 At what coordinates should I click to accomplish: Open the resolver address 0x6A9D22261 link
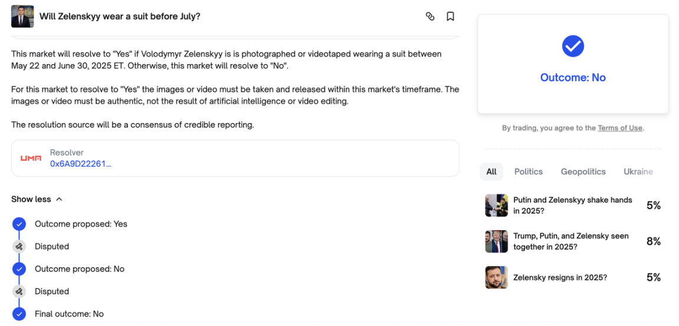[81, 164]
